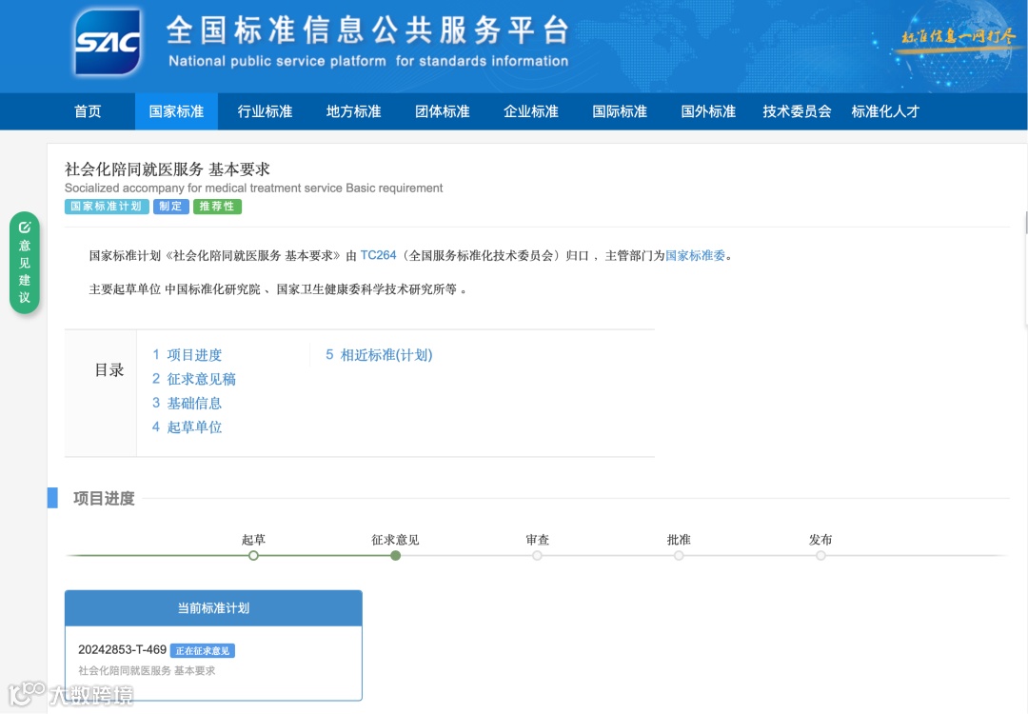Click the 项目进度 section heading
This screenshot has width=1028, height=714.
[x=105, y=498]
